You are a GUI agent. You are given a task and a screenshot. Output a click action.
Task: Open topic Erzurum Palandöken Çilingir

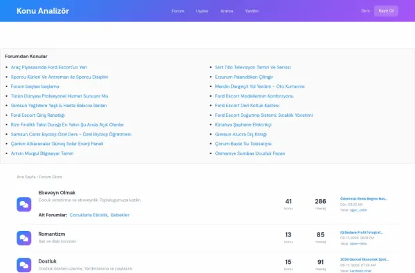[244, 77]
